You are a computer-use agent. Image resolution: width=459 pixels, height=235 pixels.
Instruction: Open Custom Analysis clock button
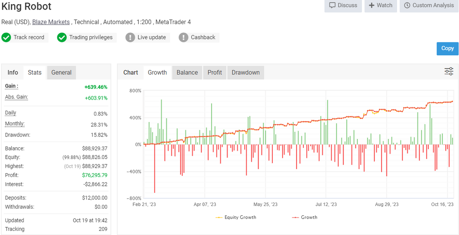[x=429, y=5]
